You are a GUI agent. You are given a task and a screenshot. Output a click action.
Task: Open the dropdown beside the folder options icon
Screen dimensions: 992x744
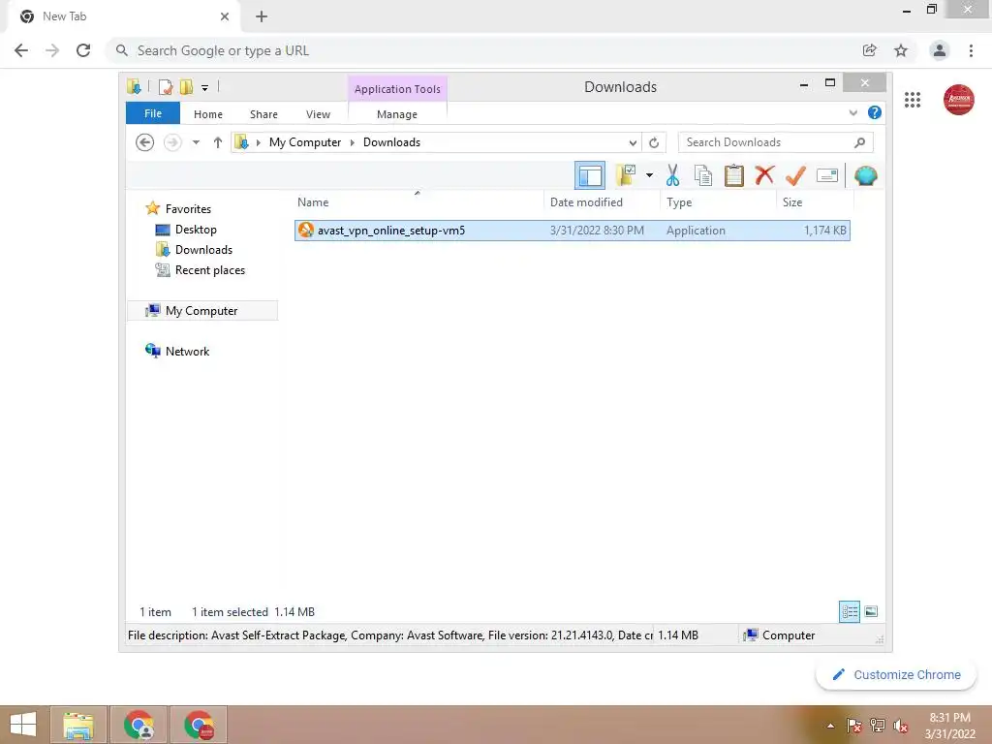(x=649, y=174)
